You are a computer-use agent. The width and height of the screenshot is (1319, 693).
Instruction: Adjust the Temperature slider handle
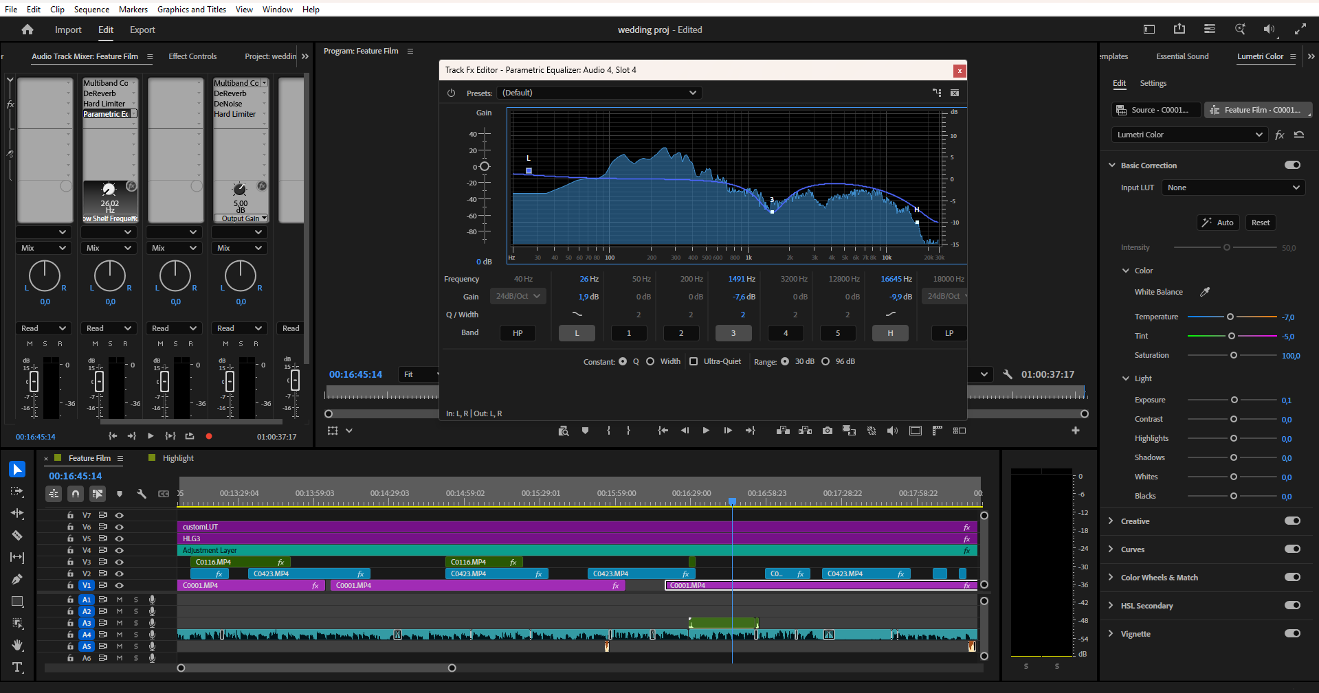[1230, 317]
